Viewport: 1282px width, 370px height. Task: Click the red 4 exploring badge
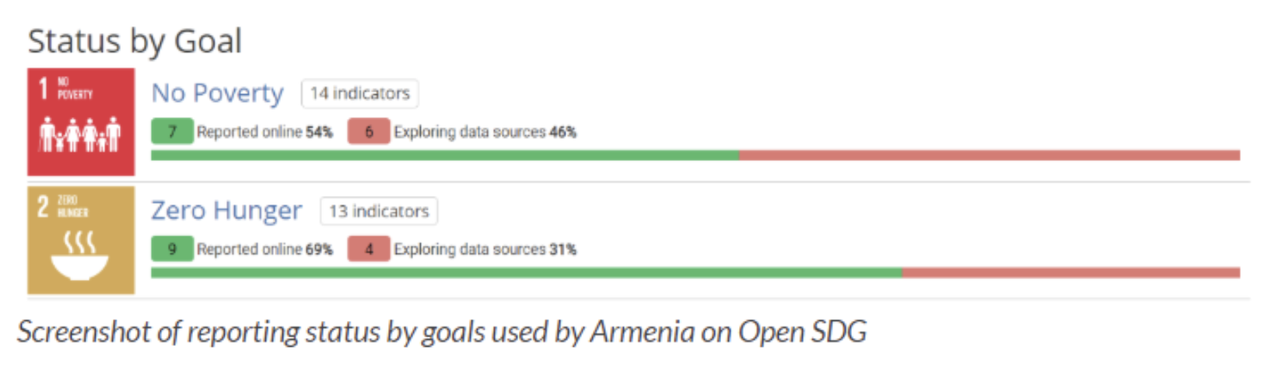pos(369,250)
